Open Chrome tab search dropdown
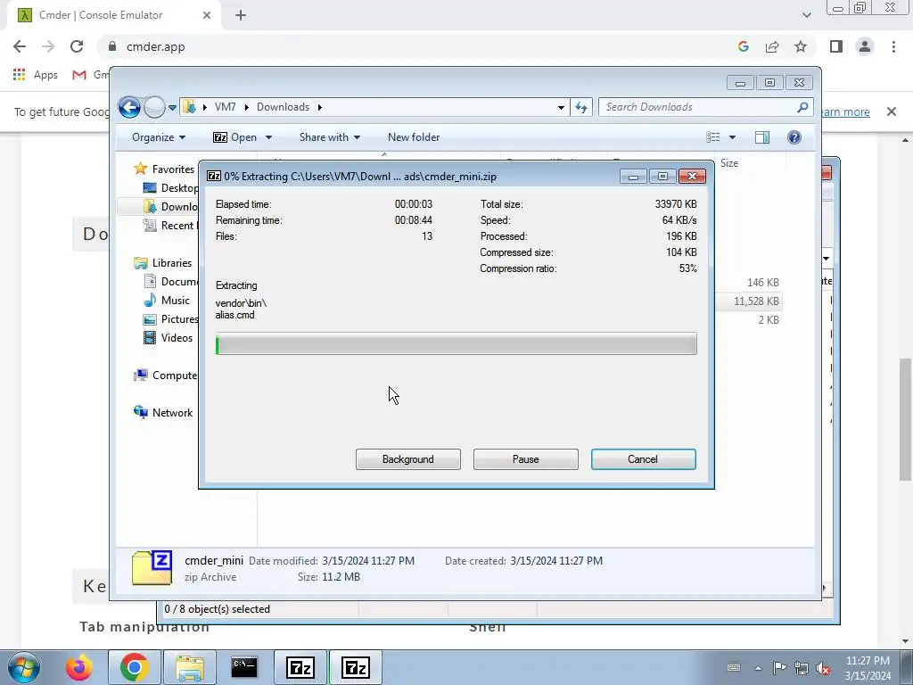 806,15
